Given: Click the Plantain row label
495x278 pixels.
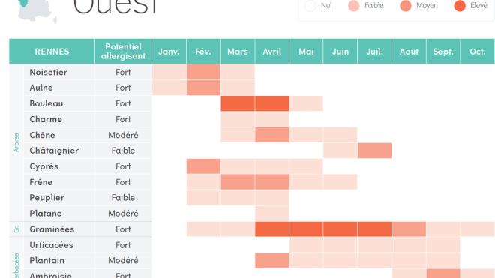Looking at the screenshot, I should click(x=46, y=260).
